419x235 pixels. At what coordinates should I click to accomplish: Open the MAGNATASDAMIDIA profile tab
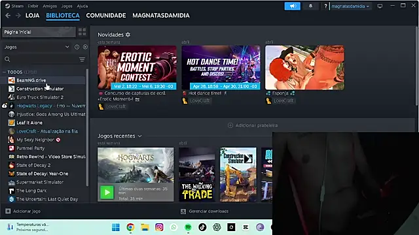click(x=161, y=16)
